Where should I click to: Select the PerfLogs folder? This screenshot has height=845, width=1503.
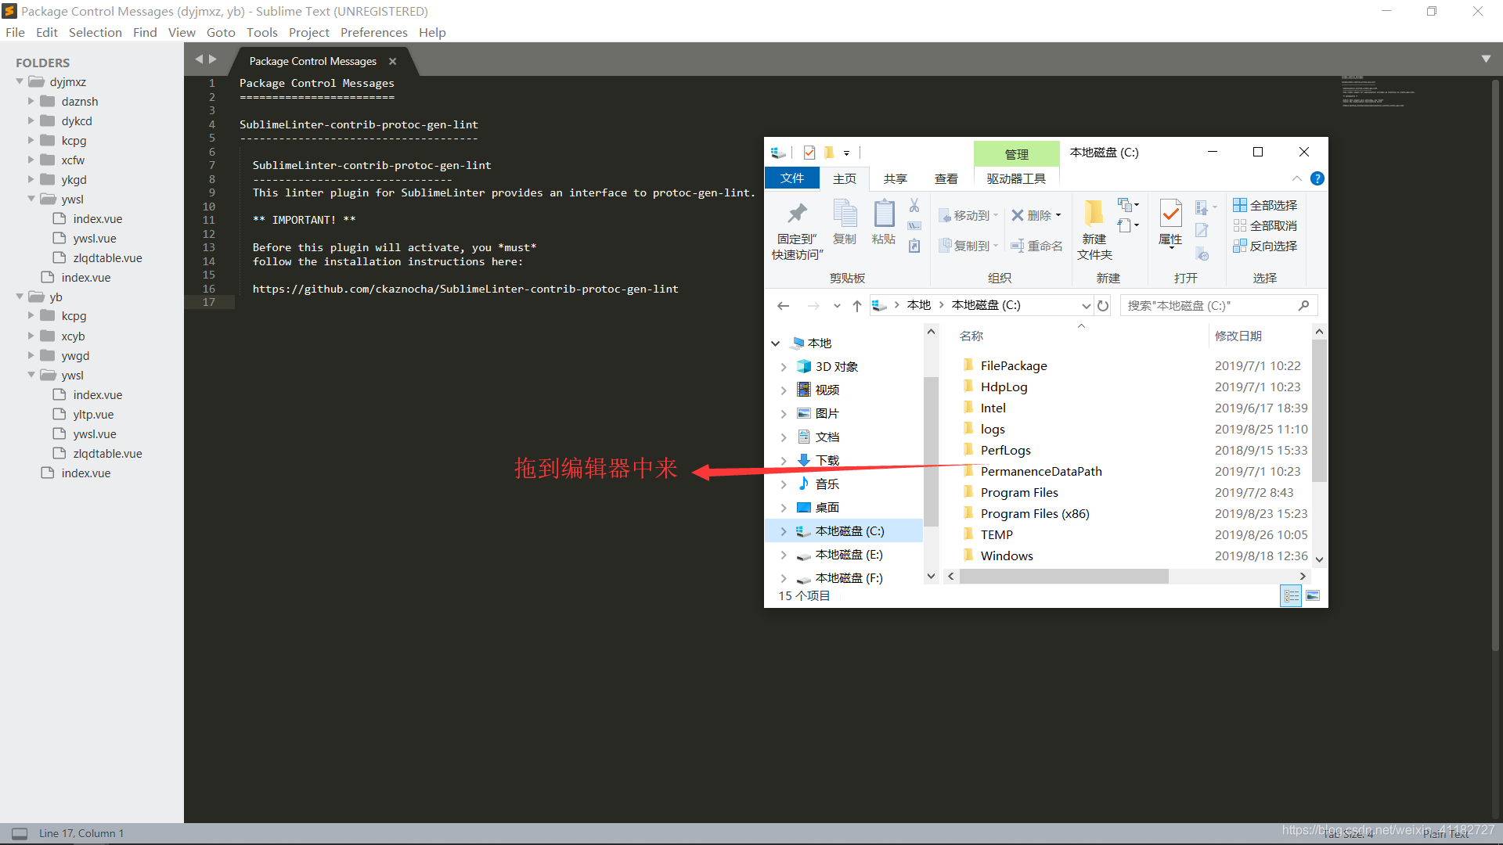(1005, 450)
